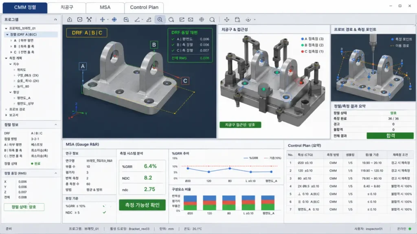
Task: Click the 치공구 접근성: 양호 badge
Action: [240, 125]
